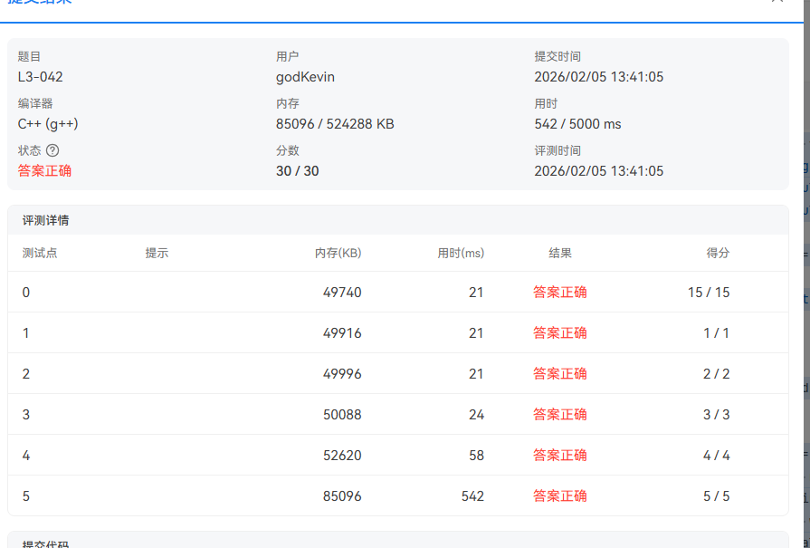Click memory value 49916

click(342, 333)
